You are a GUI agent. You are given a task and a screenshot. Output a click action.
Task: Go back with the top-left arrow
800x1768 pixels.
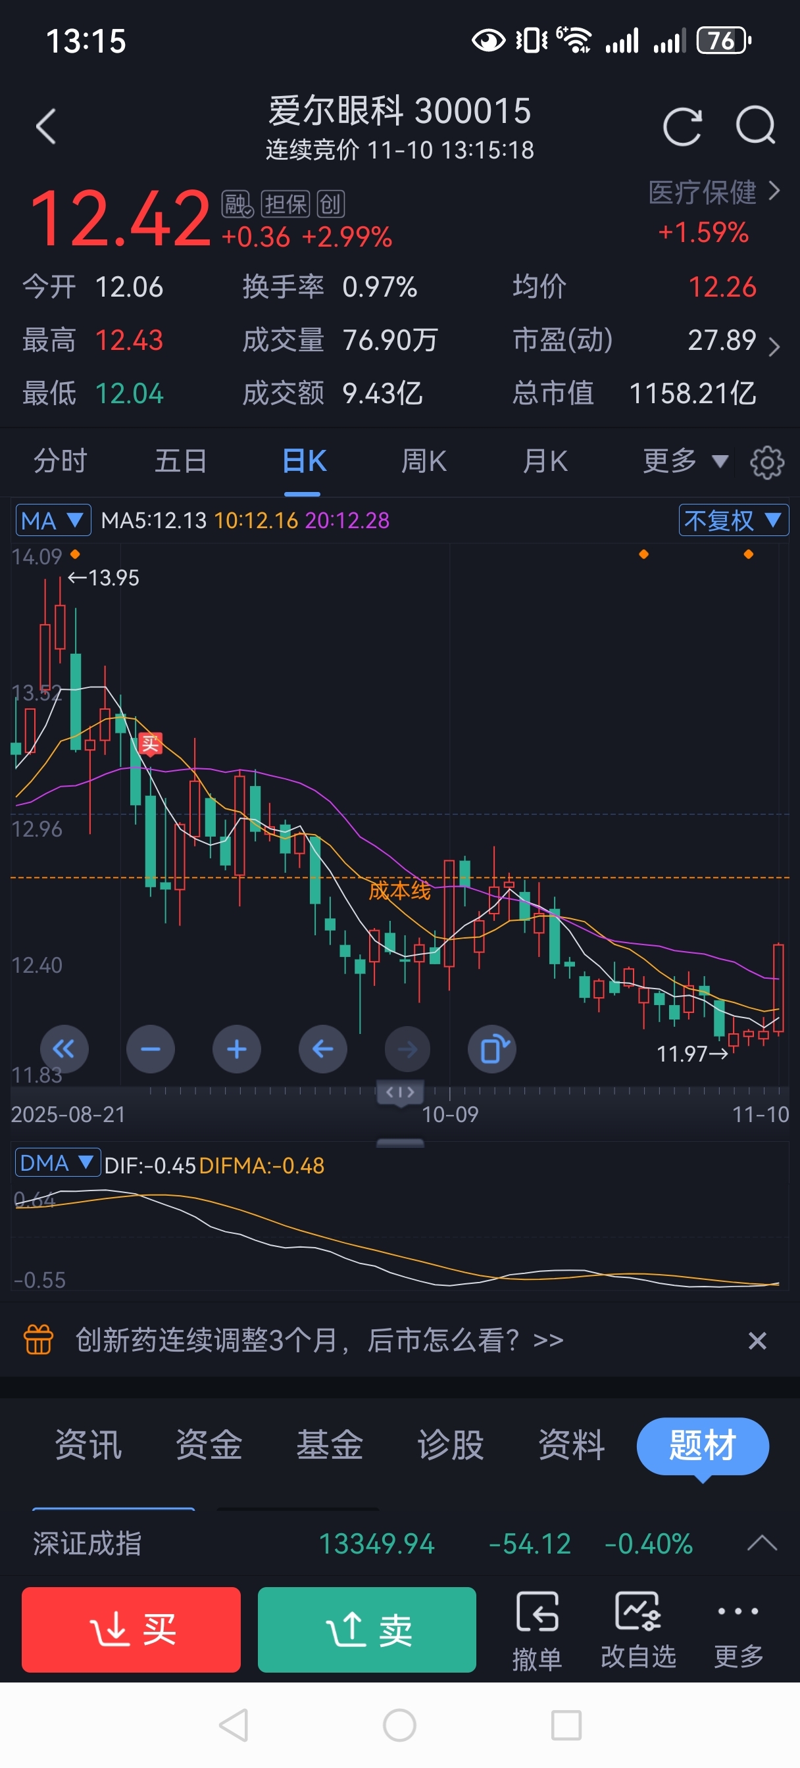[46, 127]
